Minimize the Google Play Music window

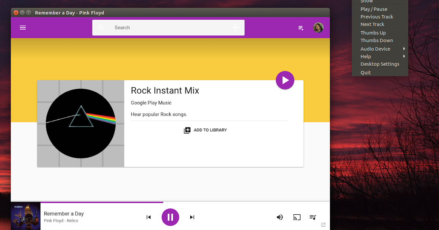[x=22, y=12]
